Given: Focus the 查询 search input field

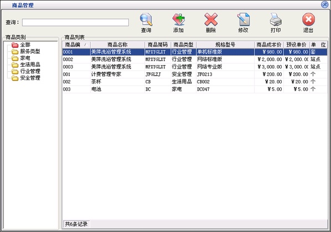Looking at the screenshot, I should [x=75, y=22].
